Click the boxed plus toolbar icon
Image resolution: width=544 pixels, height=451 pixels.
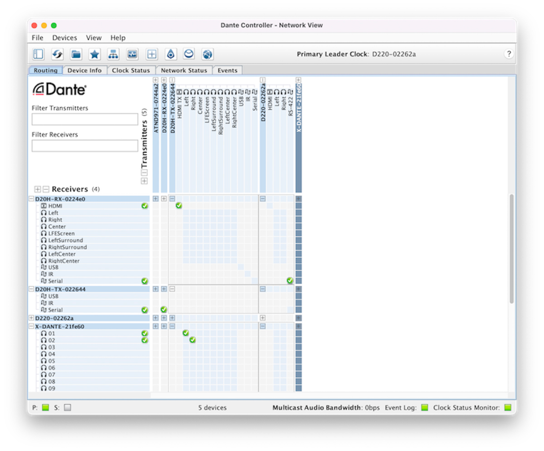click(x=151, y=54)
